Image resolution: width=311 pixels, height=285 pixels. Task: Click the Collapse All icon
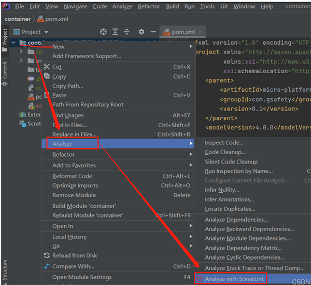coord(126,32)
